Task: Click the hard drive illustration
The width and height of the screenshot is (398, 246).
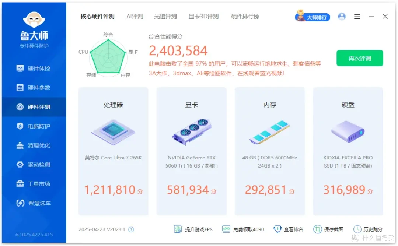Action: tap(348, 131)
